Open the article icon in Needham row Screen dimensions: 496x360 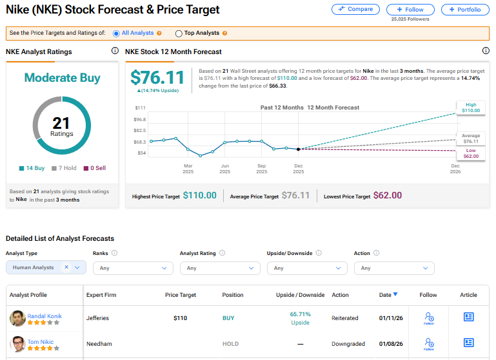[469, 343]
